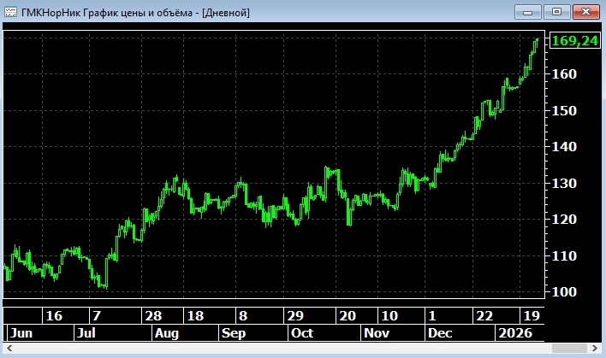Click the date label 22 on time axis
This screenshot has height=358, width=606.
click(x=484, y=316)
